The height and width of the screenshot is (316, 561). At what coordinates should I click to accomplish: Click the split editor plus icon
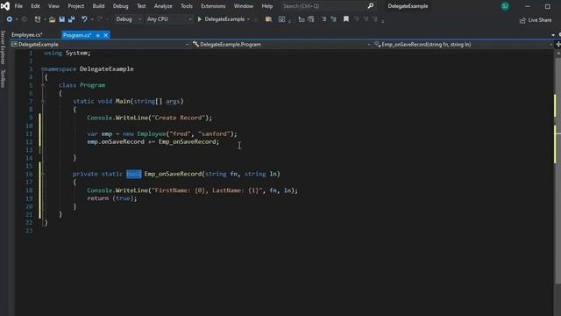558,45
